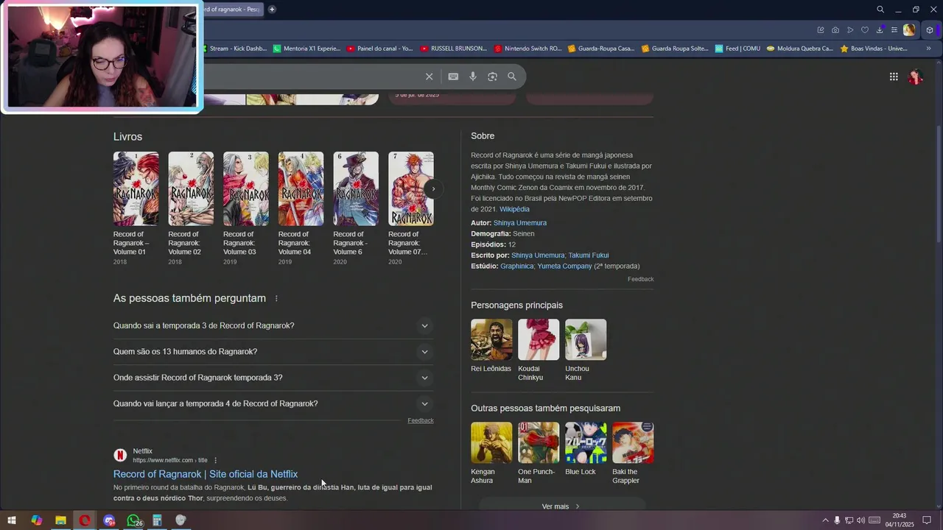The image size is (943, 530).
Task: Search by image with Google Lens
Action: pos(492,77)
